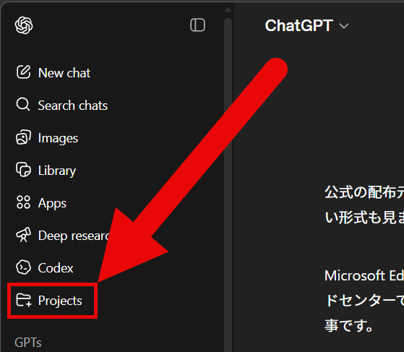
Task: Click the sidebar scrollbar up arrow
Action: click(228, 10)
